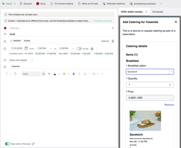Click the feedback icon next to New Editor

tap(33, 144)
